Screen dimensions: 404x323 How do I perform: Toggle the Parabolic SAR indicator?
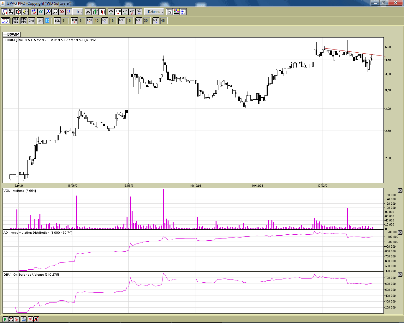[16, 21]
